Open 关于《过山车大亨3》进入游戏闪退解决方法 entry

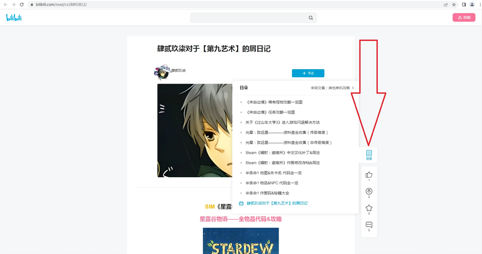pos(283,122)
